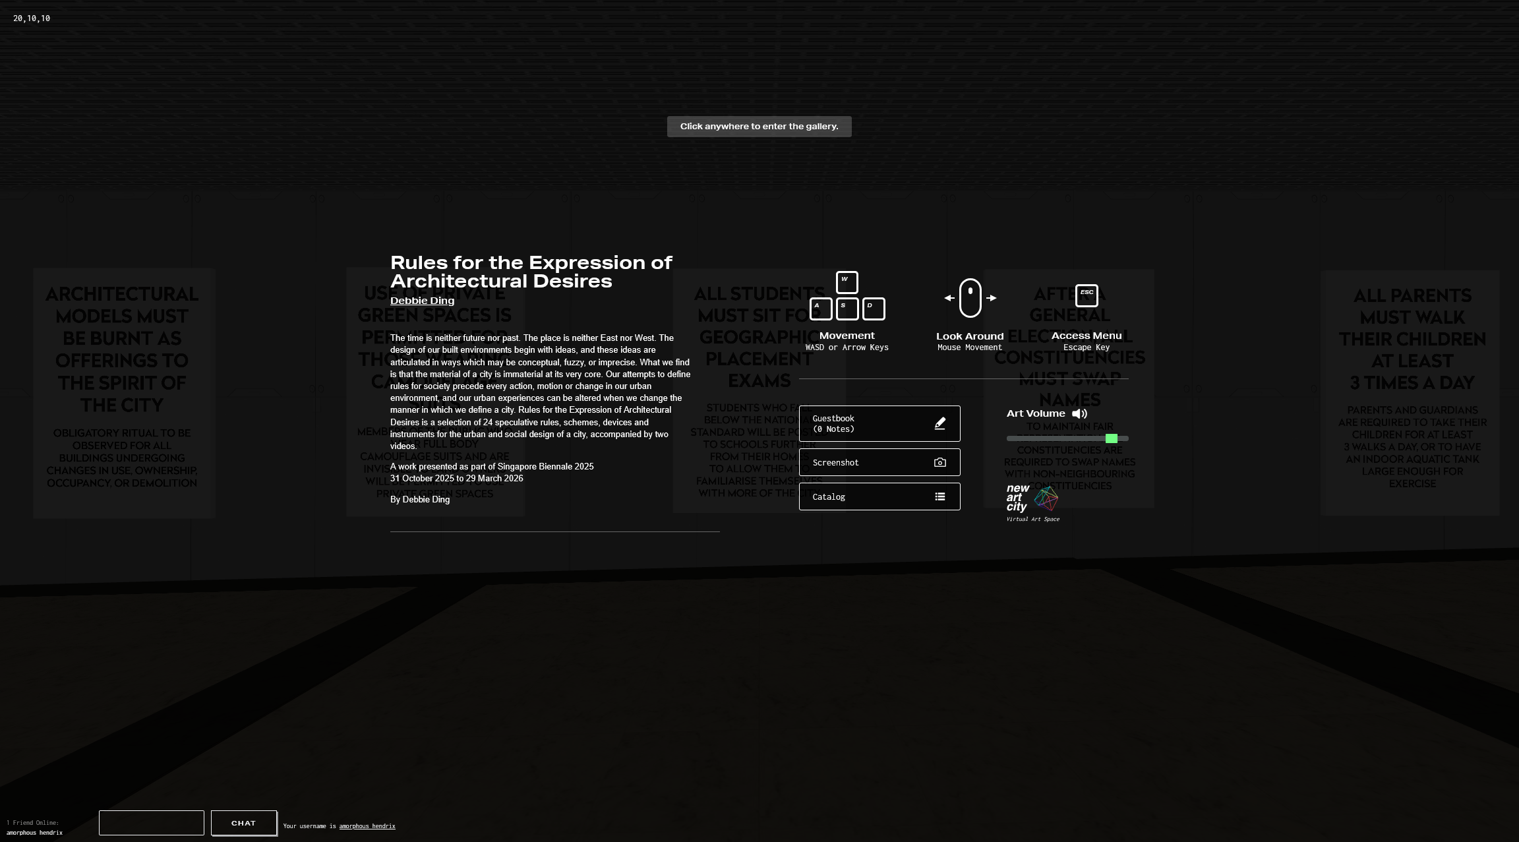Click the A key icon

tap(820, 309)
